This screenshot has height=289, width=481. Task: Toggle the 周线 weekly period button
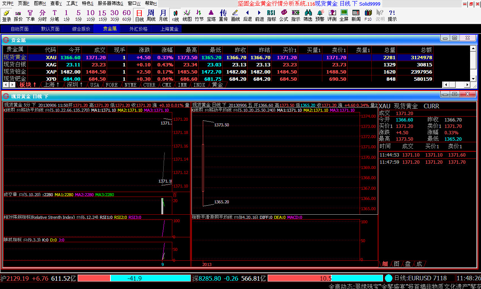151,15
